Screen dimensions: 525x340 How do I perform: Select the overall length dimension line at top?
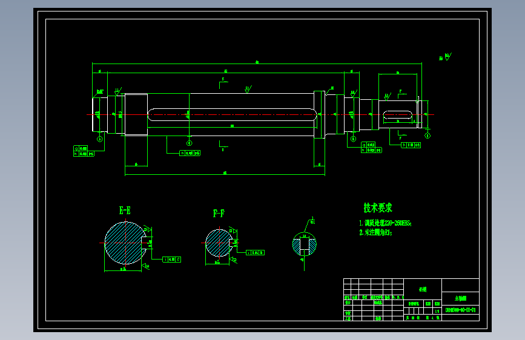[x=257, y=64]
